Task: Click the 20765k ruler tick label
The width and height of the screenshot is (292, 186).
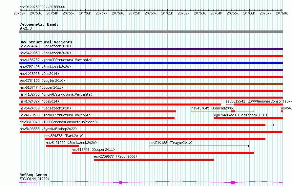Action: pos(233,13)
